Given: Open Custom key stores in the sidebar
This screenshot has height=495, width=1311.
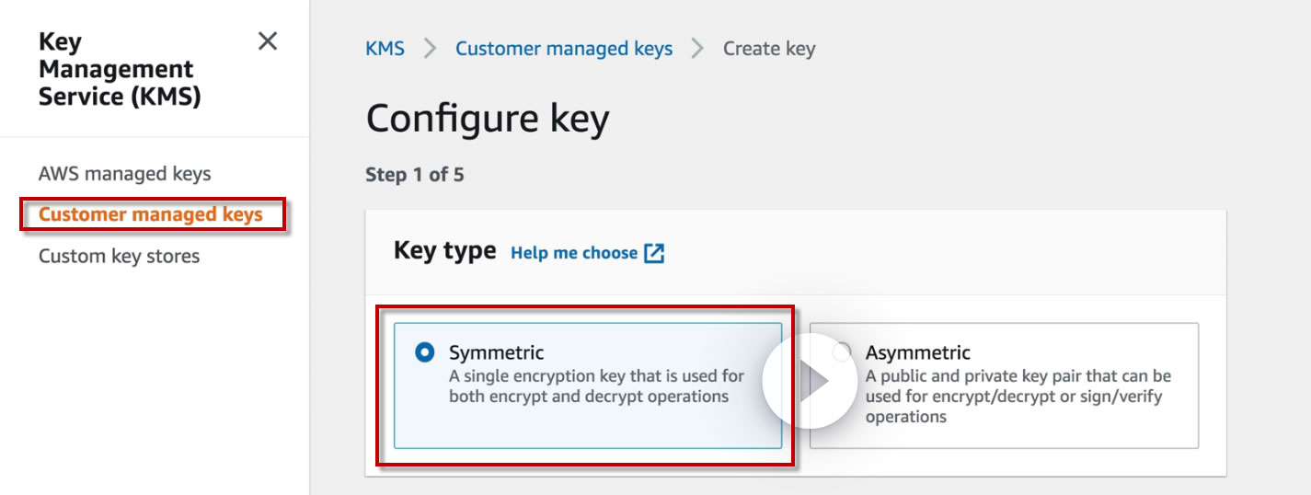Looking at the screenshot, I should point(119,256).
